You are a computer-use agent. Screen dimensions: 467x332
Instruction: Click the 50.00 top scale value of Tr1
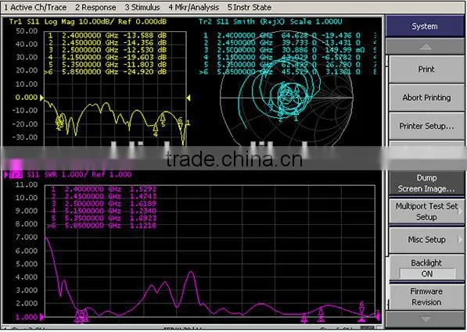coord(27,31)
